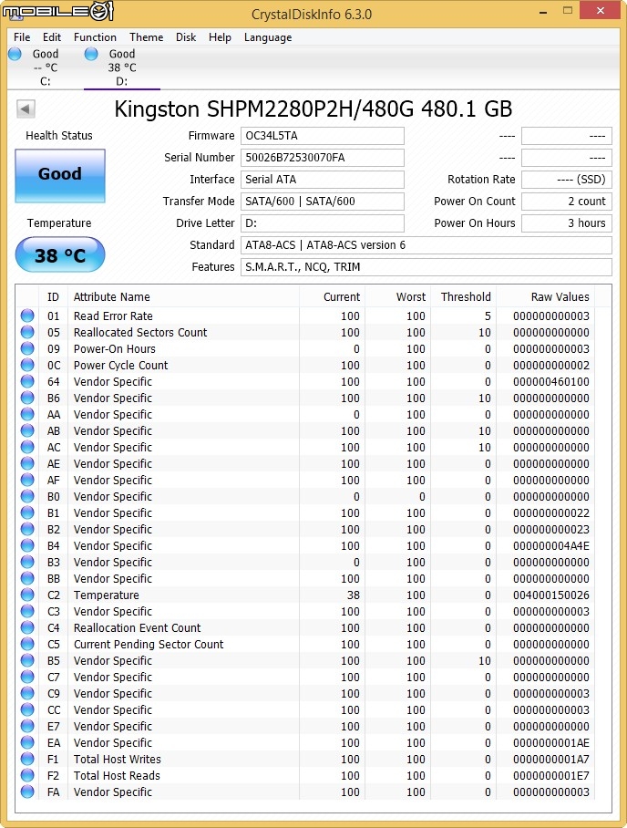The image size is (627, 828).
Task: Click status icon of ID FA row
Action: [27, 792]
